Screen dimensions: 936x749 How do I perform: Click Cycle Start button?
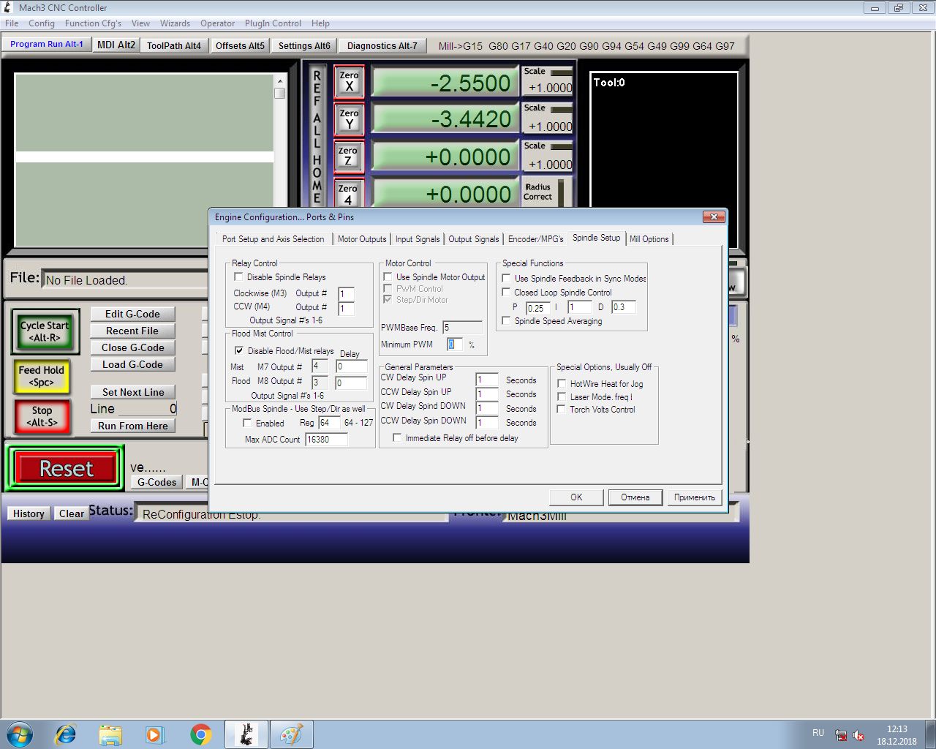coord(45,331)
